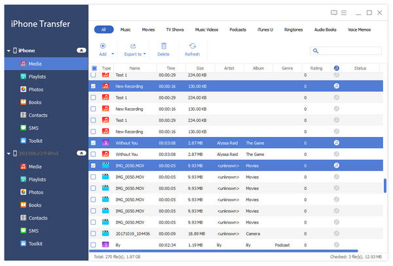Click the Export to icon

pyautogui.click(x=133, y=46)
